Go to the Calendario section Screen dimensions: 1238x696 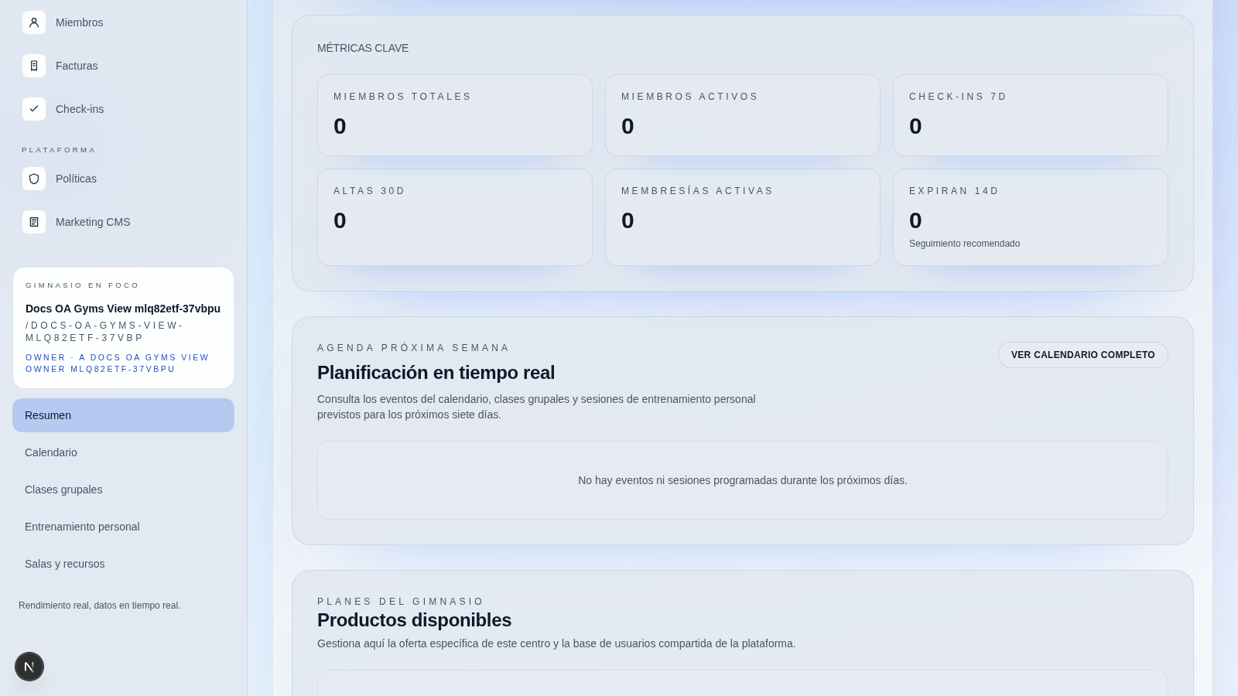51,452
